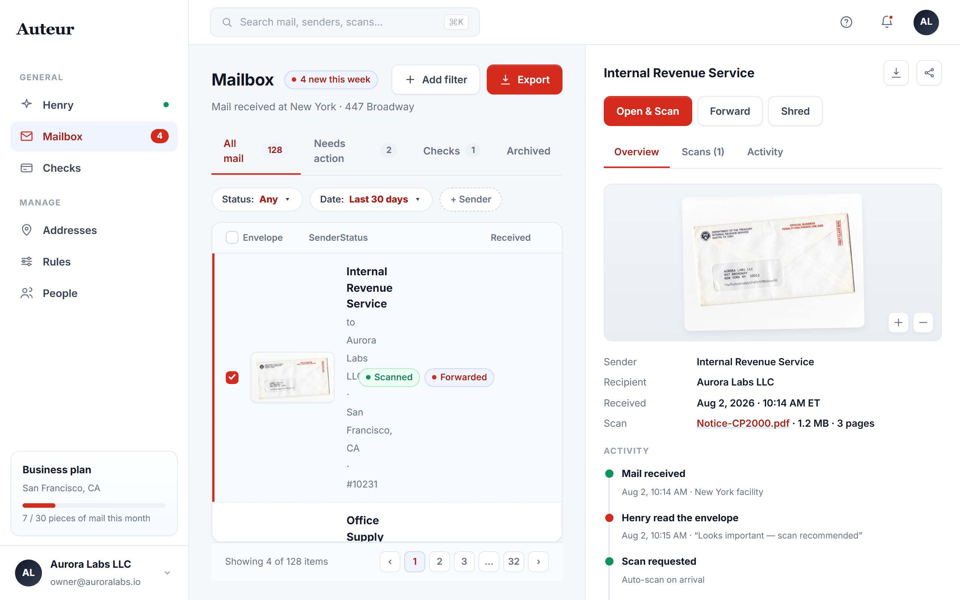Viewport: 960px width, 600px height.
Task: Click the Henry read the envelope activity entry
Action: coord(733,526)
